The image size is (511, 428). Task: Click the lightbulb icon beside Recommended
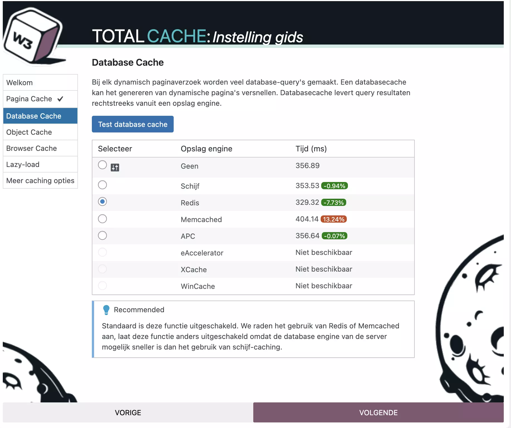click(106, 310)
